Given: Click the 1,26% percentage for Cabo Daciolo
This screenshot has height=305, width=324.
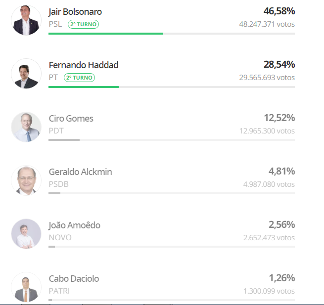Looking at the screenshot, I should (x=282, y=278).
